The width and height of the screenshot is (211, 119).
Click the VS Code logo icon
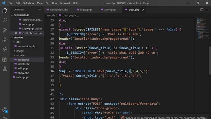[x=4, y=3]
